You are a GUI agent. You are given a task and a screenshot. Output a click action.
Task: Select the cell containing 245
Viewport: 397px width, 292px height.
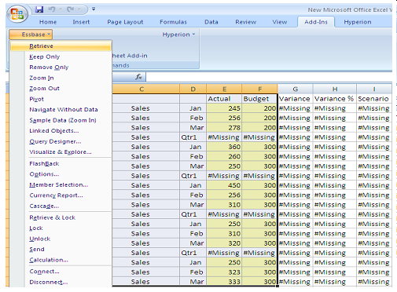click(x=224, y=108)
